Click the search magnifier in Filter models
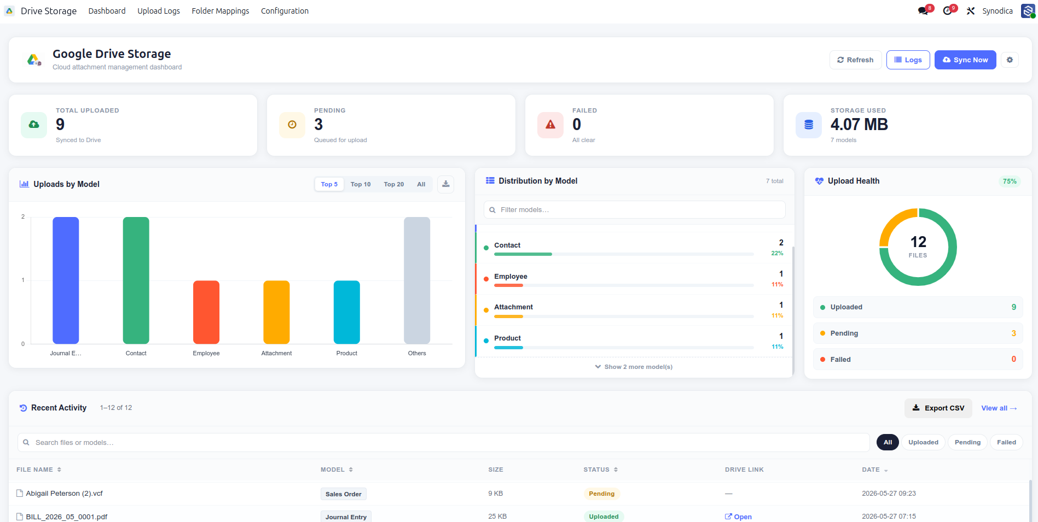 point(492,210)
